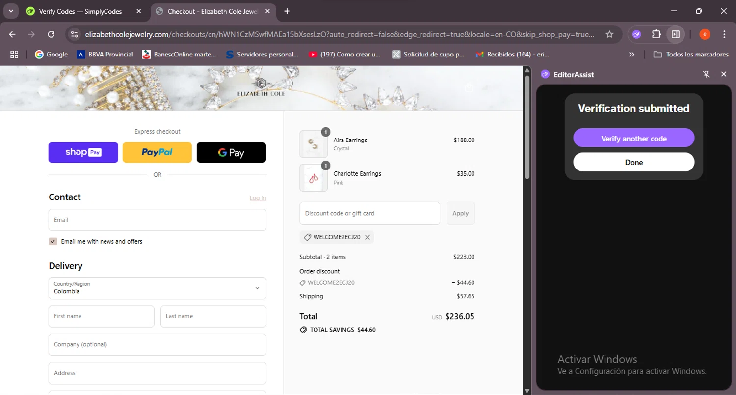The width and height of the screenshot is (736, 395).
Task: Focus the Discount code or gift card field
Action: (x=370, y=213)
